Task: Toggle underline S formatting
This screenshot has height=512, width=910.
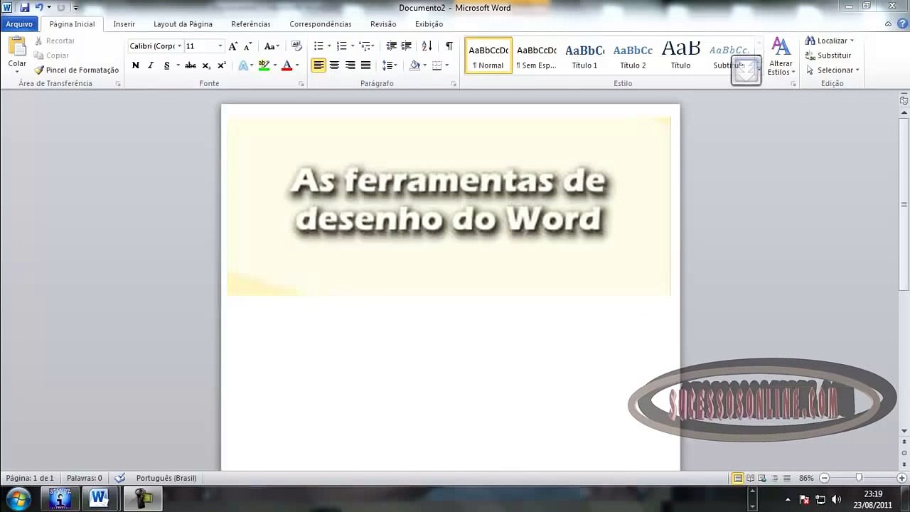Action: tap(167, 65)
